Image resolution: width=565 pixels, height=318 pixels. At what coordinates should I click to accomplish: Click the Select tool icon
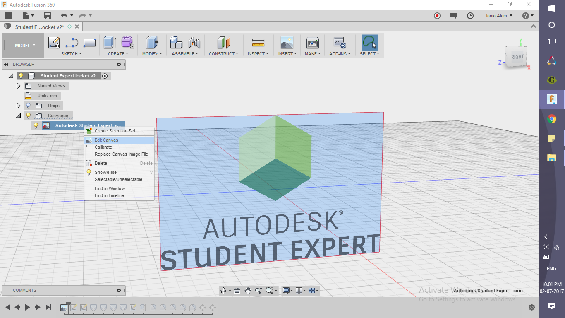[x=369, y=42]
